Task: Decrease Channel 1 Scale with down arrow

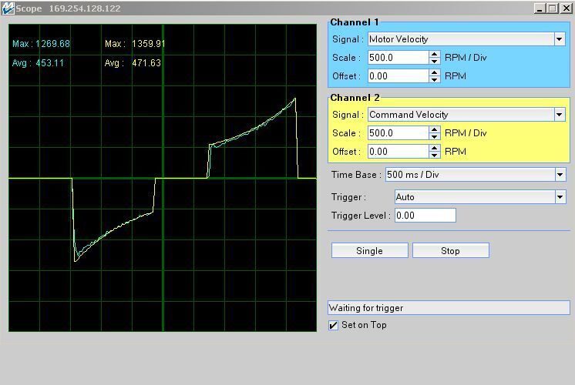Action: (434, 61)
